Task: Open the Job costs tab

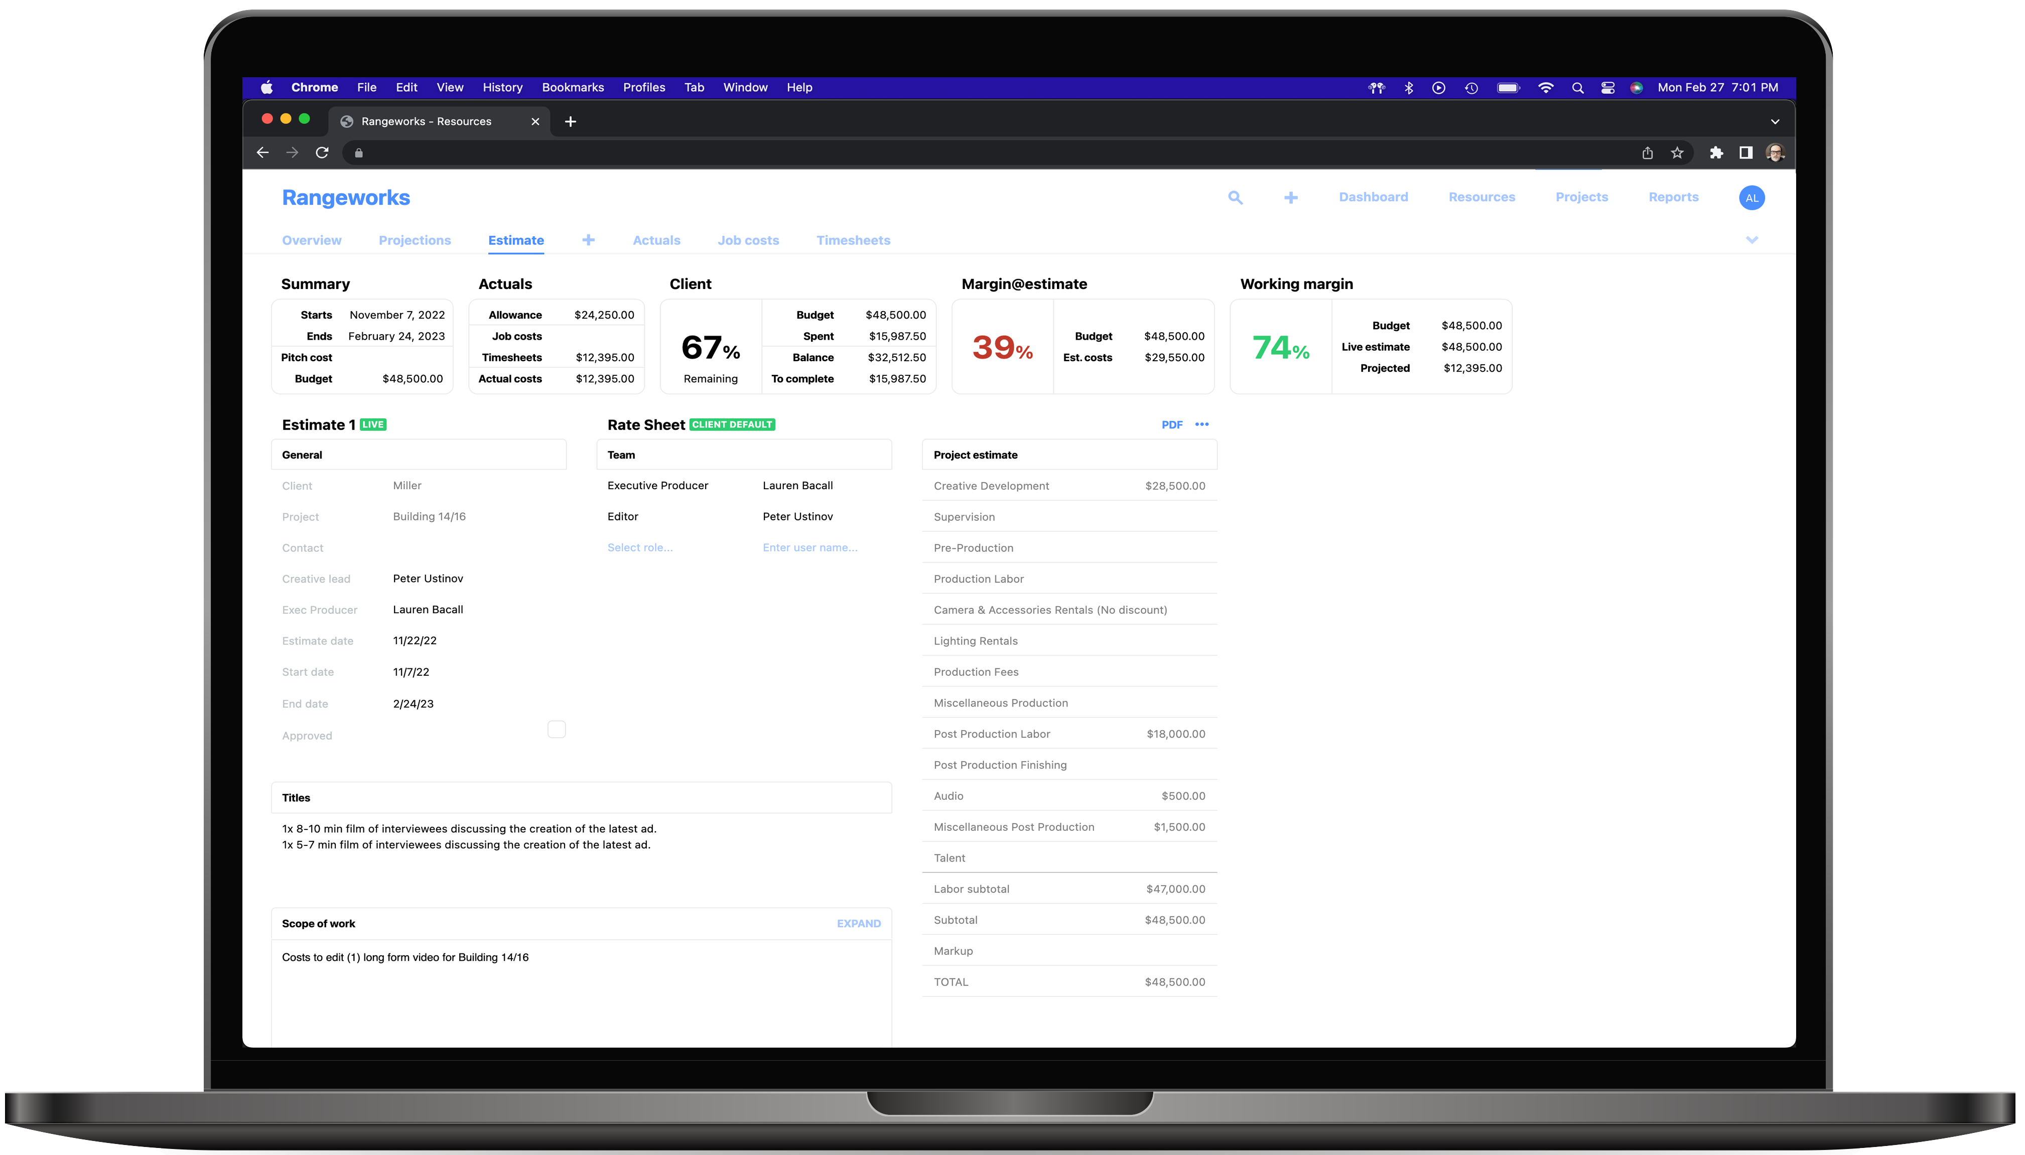Action: click(x=748, y=239)
